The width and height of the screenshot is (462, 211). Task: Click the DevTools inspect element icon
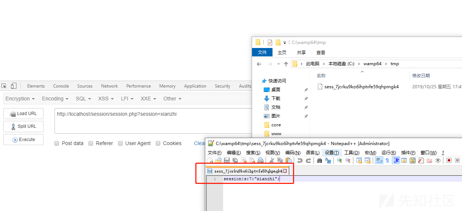tap(4, 86)
